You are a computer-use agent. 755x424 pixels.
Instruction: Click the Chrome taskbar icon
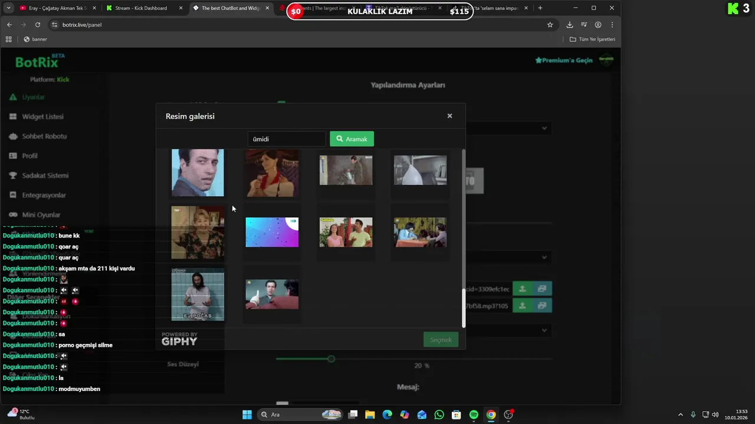click(x=491, y=415)
